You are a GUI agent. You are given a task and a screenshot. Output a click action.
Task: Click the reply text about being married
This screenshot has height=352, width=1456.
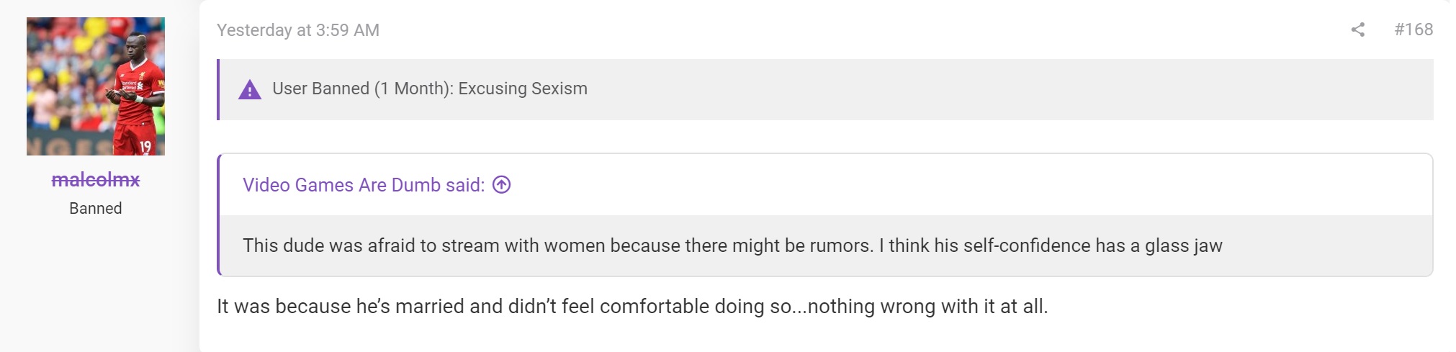pos(632,307)
